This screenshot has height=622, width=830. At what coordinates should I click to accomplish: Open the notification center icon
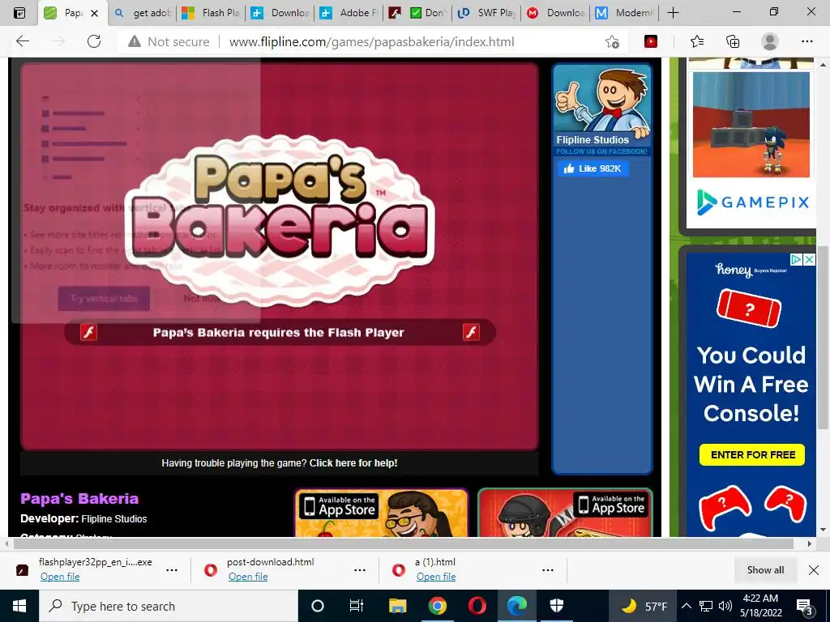(805, 607)
